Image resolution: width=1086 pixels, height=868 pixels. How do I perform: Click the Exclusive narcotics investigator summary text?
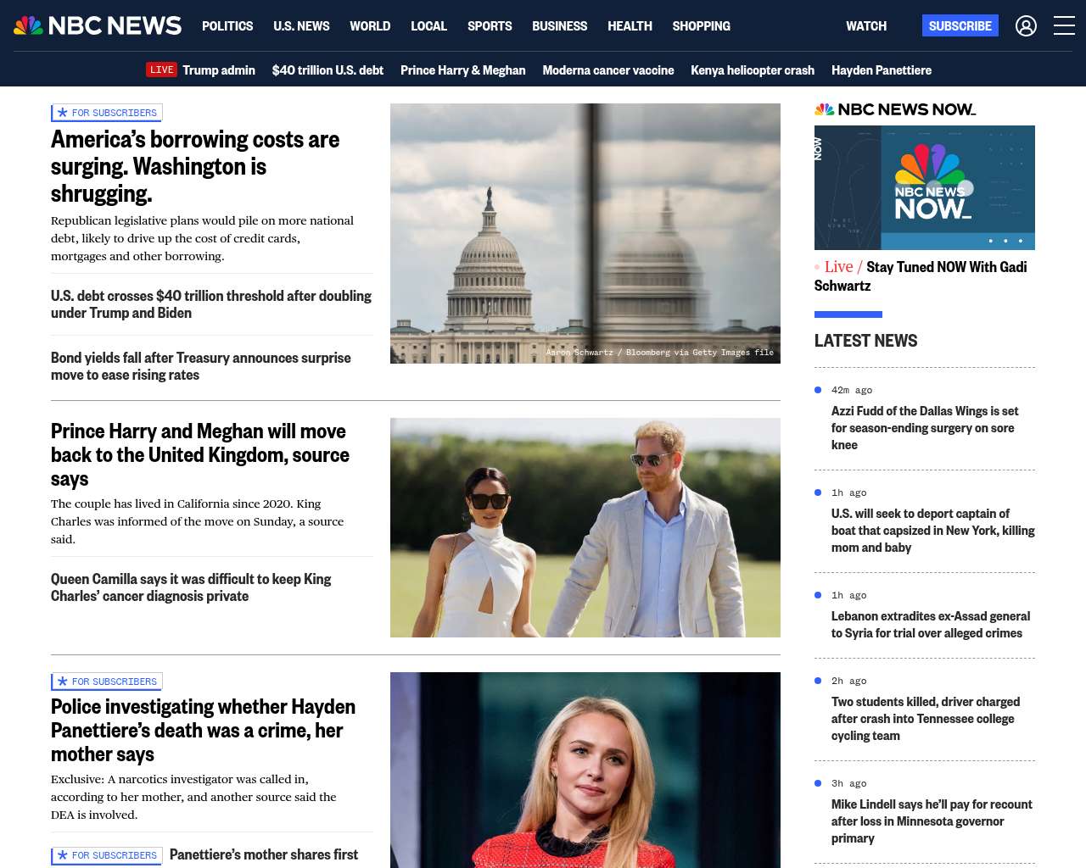(x=193, y=797)
